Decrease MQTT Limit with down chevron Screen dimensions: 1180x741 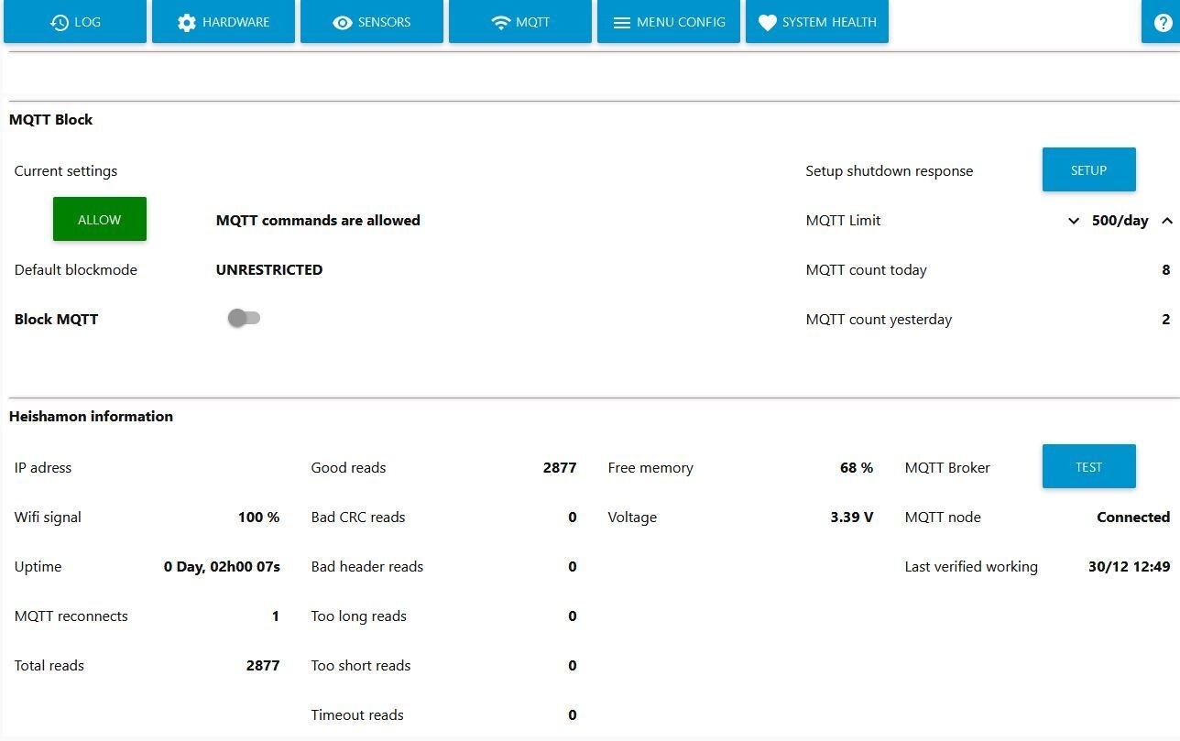1074,221
